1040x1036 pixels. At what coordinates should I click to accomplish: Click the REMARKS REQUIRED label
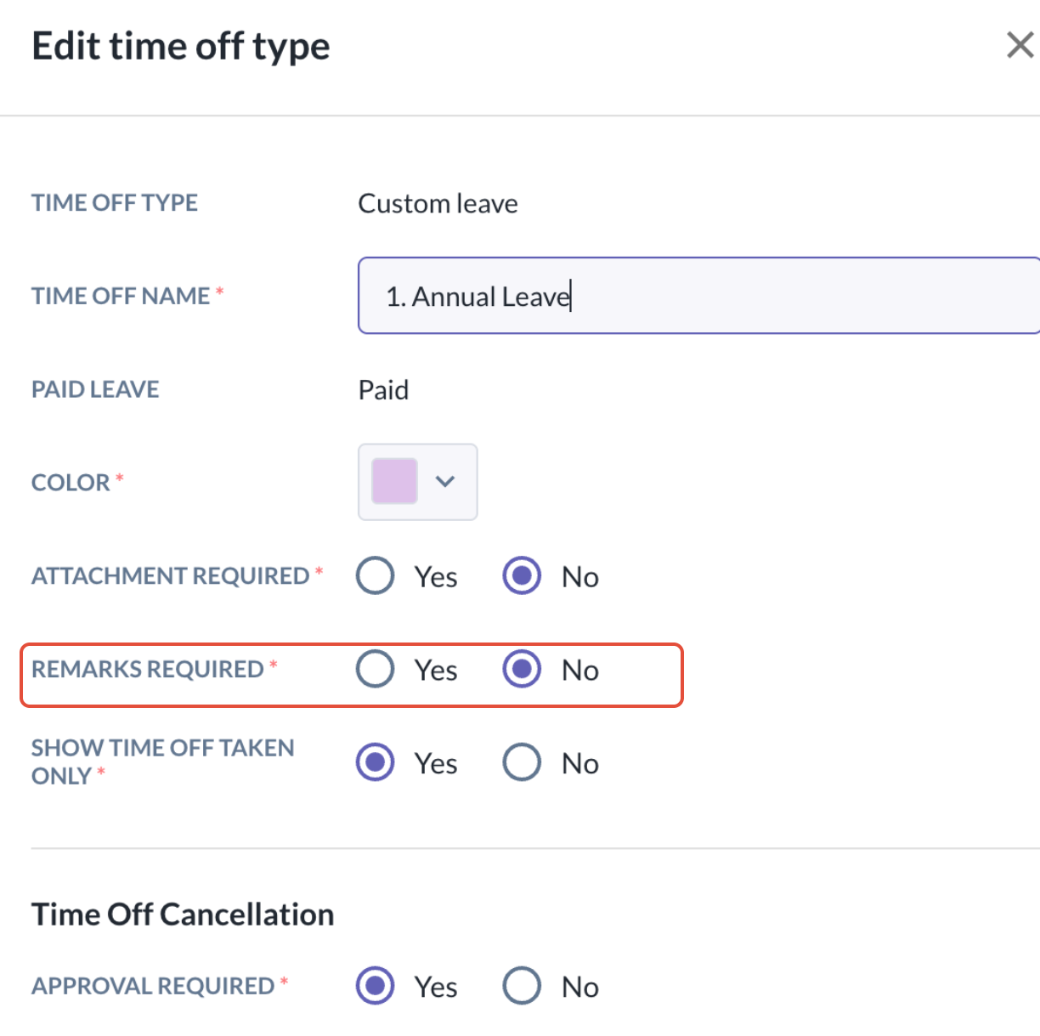(148, 670)
